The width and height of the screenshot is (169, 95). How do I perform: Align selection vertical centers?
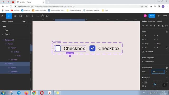click(x=159, y=26)
